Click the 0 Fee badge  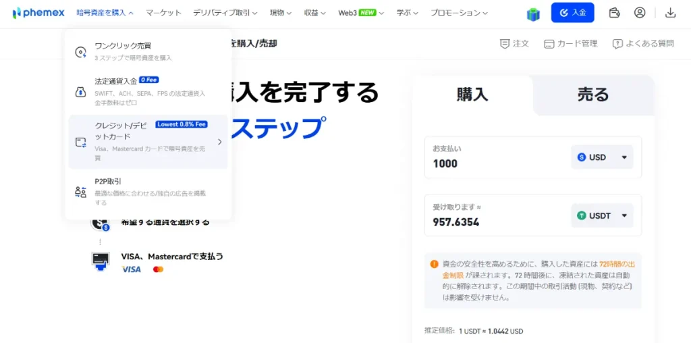point(149,80)
